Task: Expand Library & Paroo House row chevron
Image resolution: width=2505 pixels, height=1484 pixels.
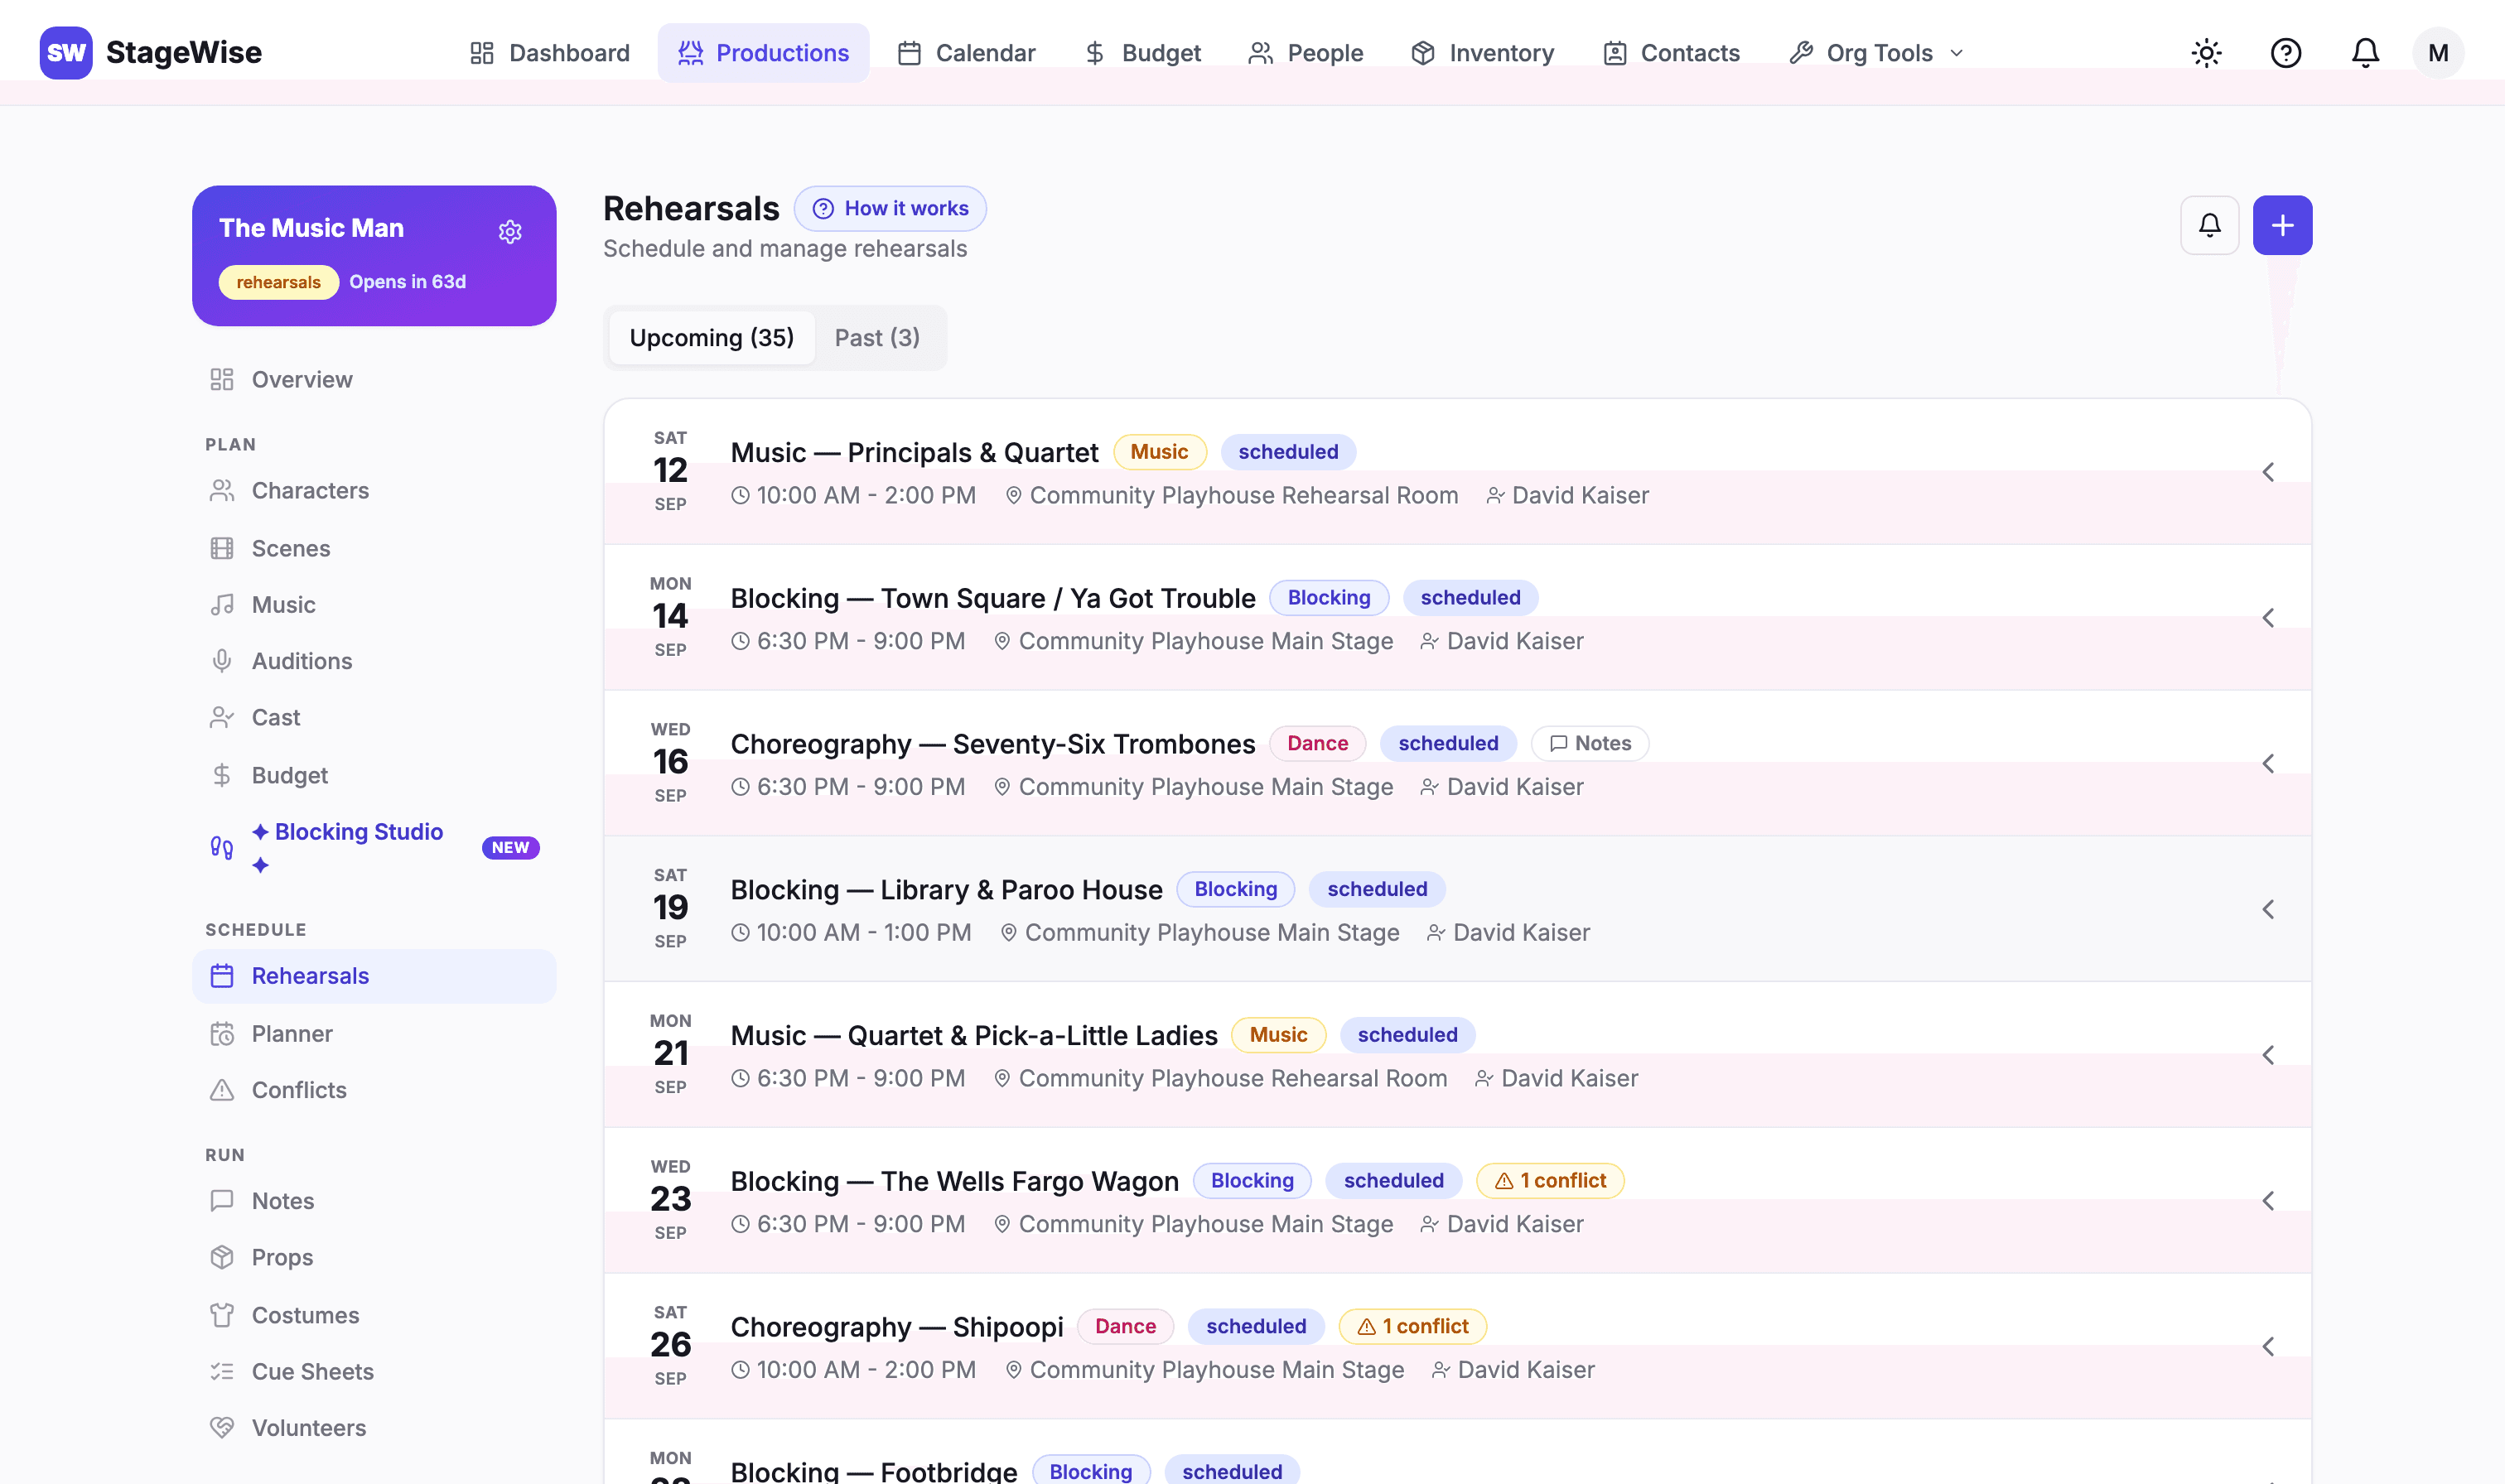Action: coord(2268,909)
